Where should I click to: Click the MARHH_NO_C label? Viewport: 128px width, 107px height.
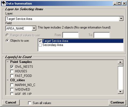pos(25,85)
